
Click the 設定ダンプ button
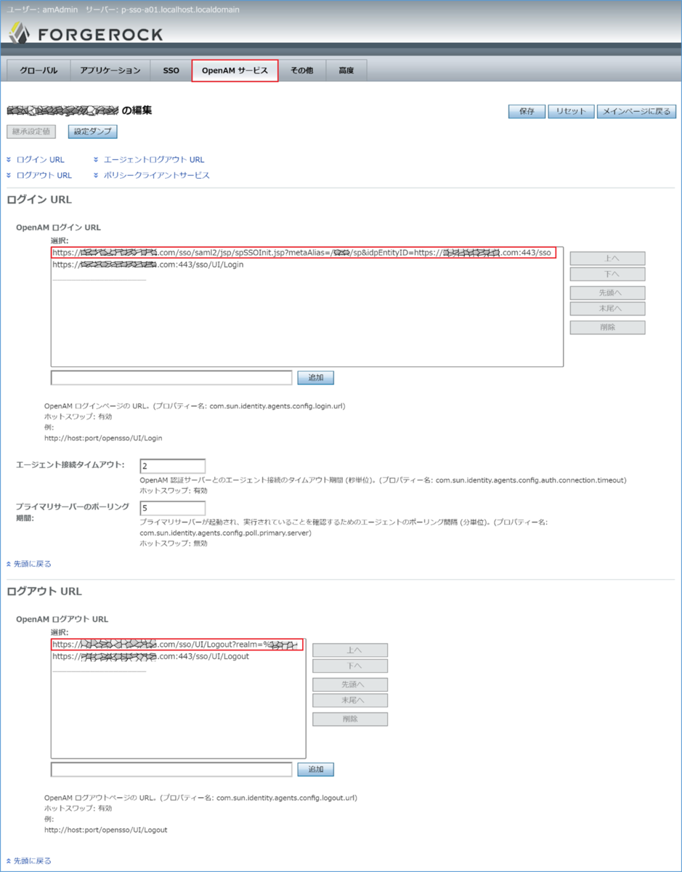point(93,132)
